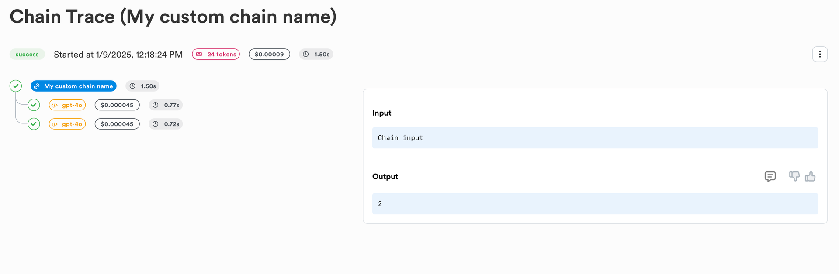Click the Chain input text box
839x274 pixels.
595,138
